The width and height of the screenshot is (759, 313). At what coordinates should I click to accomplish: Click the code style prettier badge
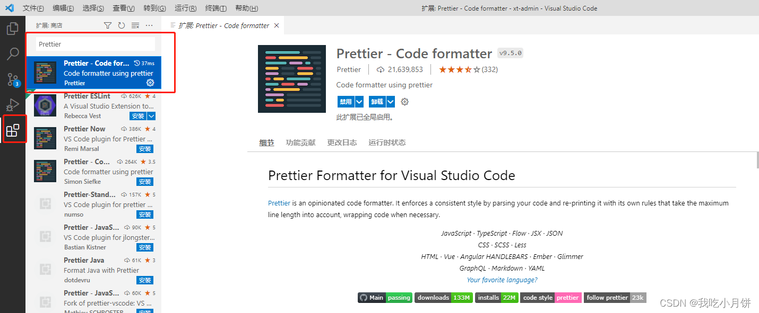click(x=551, y=298)
